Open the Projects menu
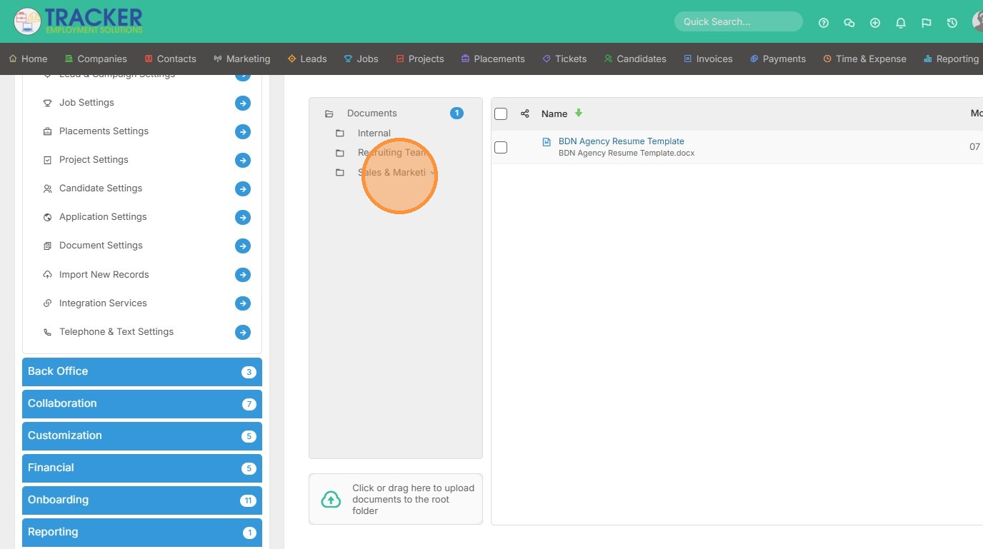The image size is (983, 549). coord(420,59)
